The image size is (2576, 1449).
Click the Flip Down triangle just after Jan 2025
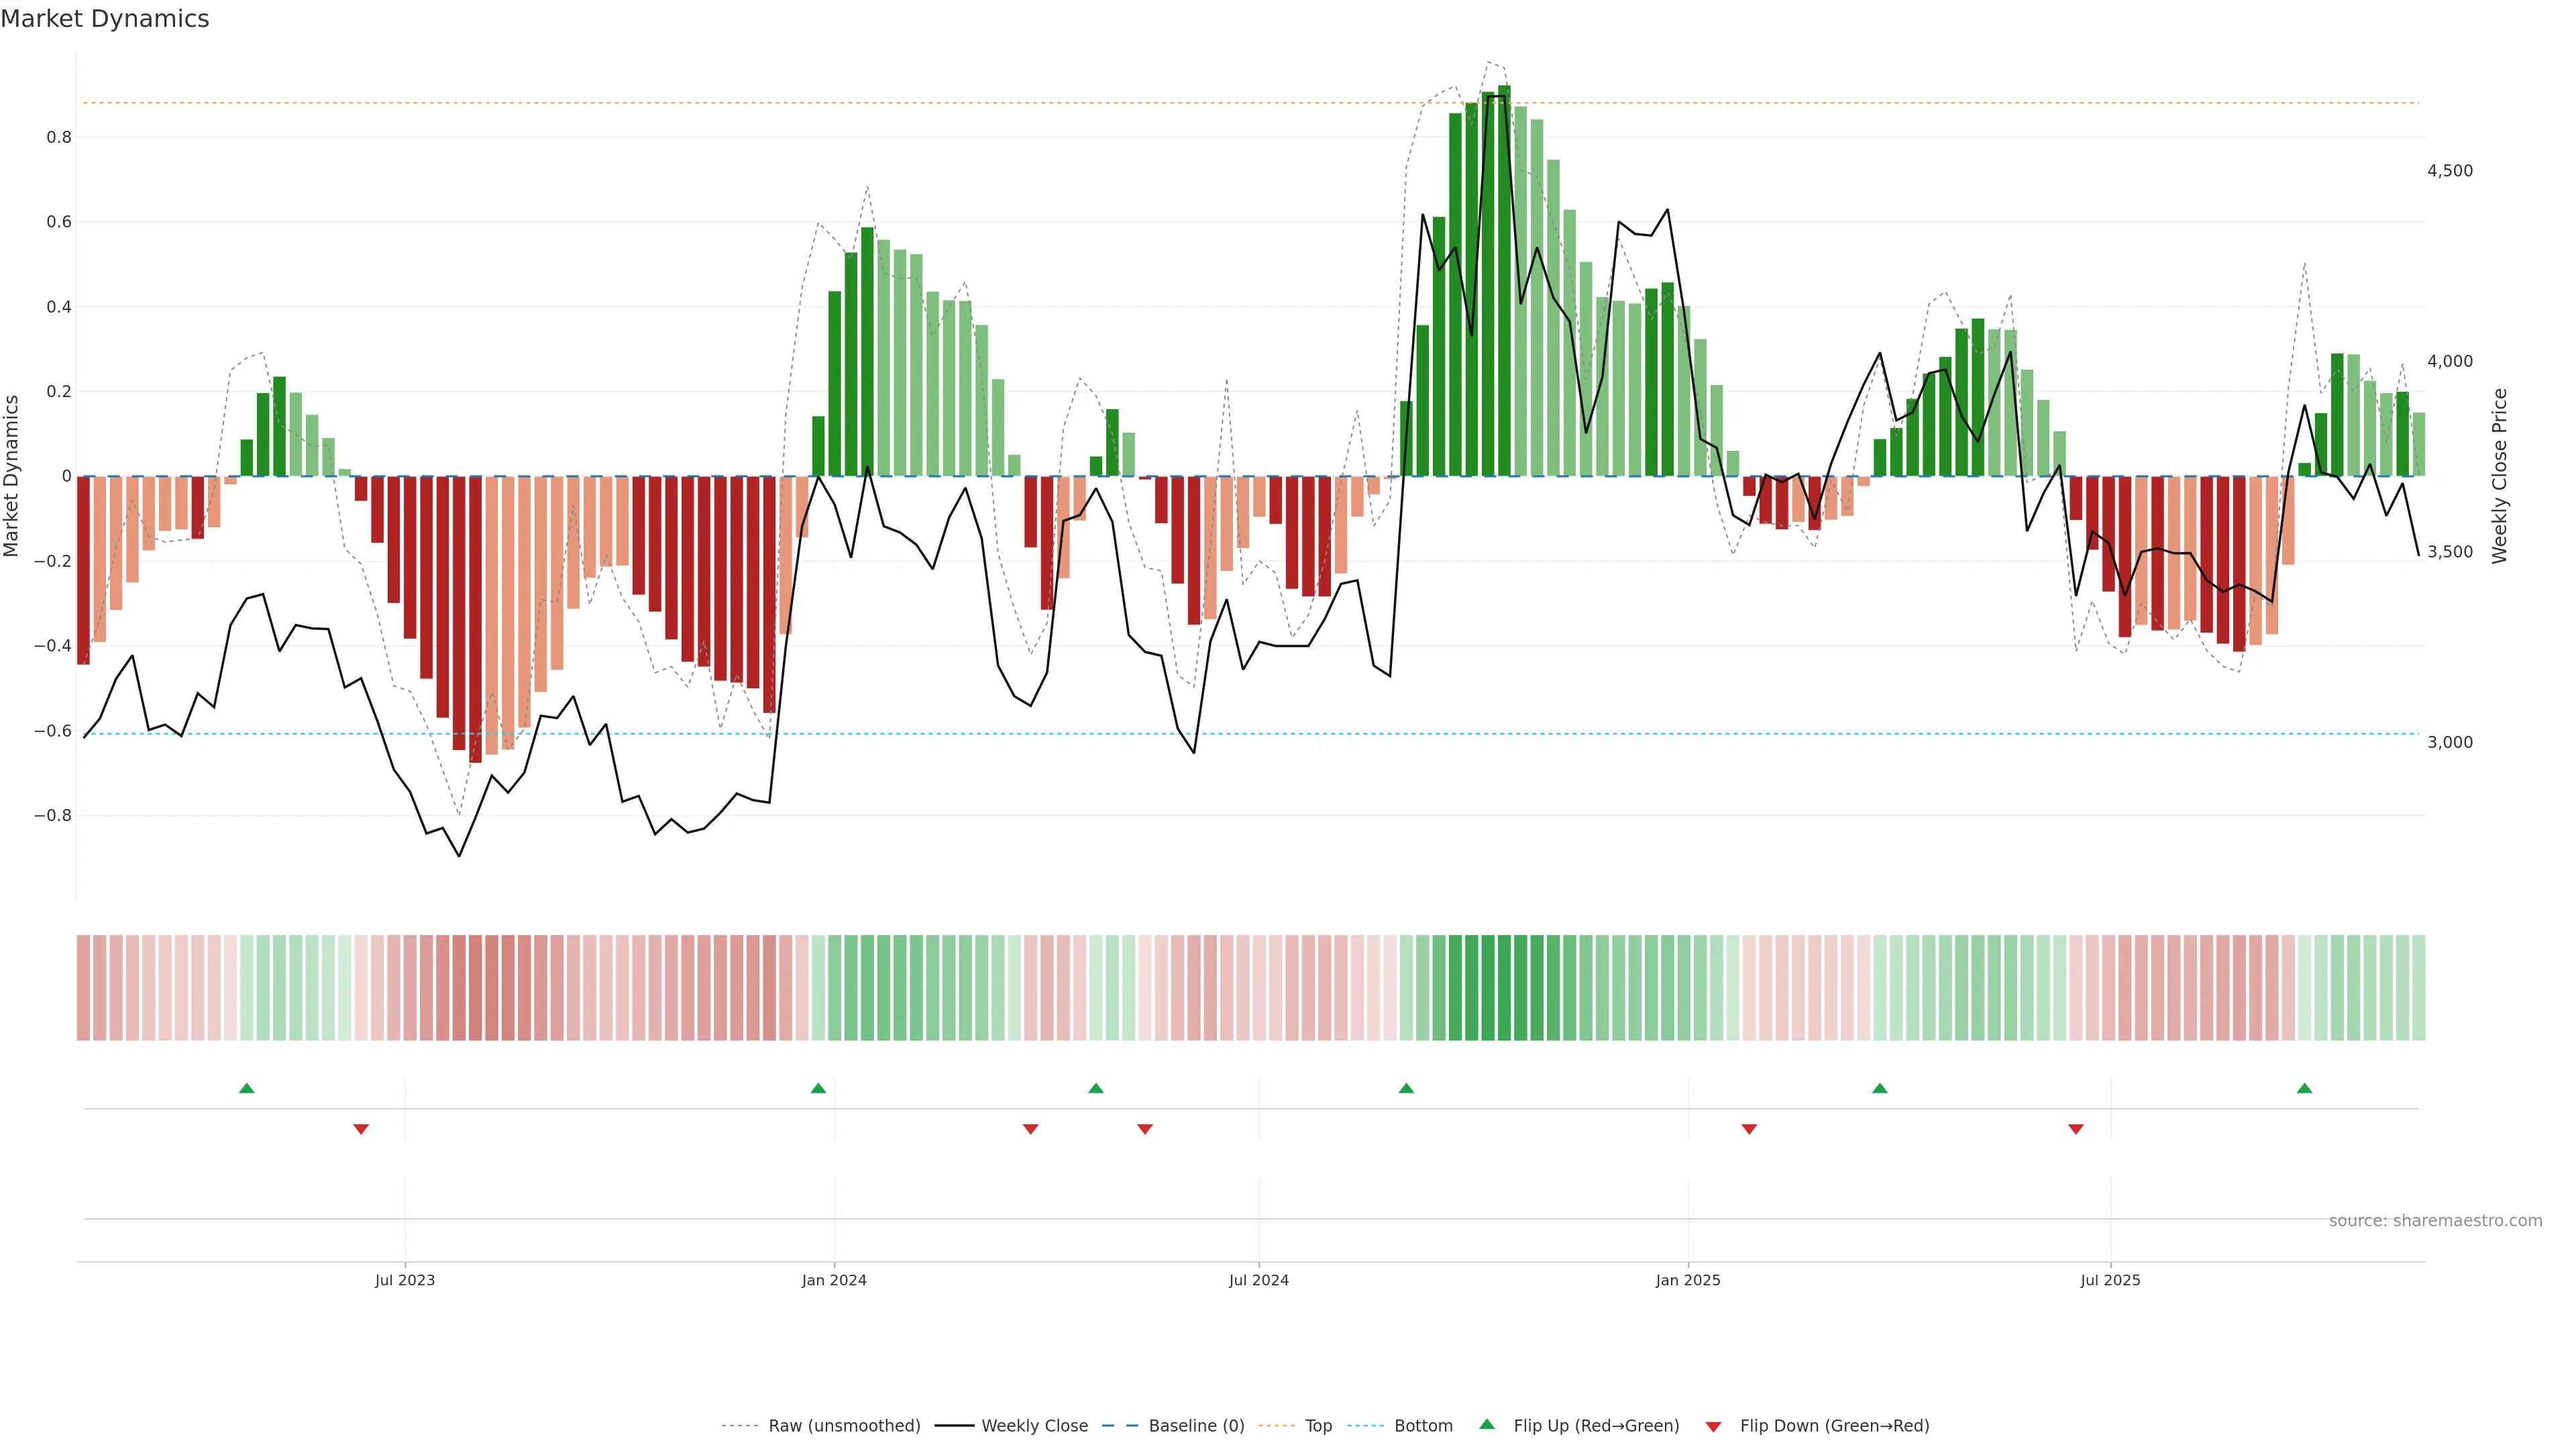pyautogui.click(x=1749, y=1129)
